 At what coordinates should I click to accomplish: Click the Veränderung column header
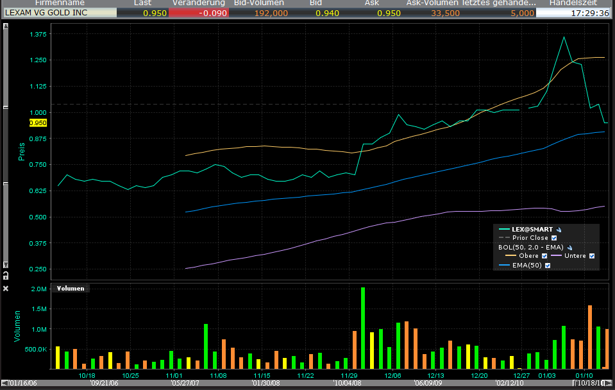(198, 3)
